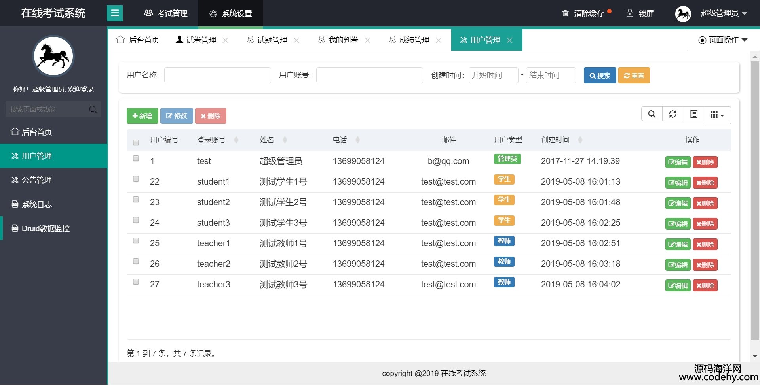Click the top-right horse avatar
Image resolution: width=760 pixels, height=385 pixels.
point(683,14)
